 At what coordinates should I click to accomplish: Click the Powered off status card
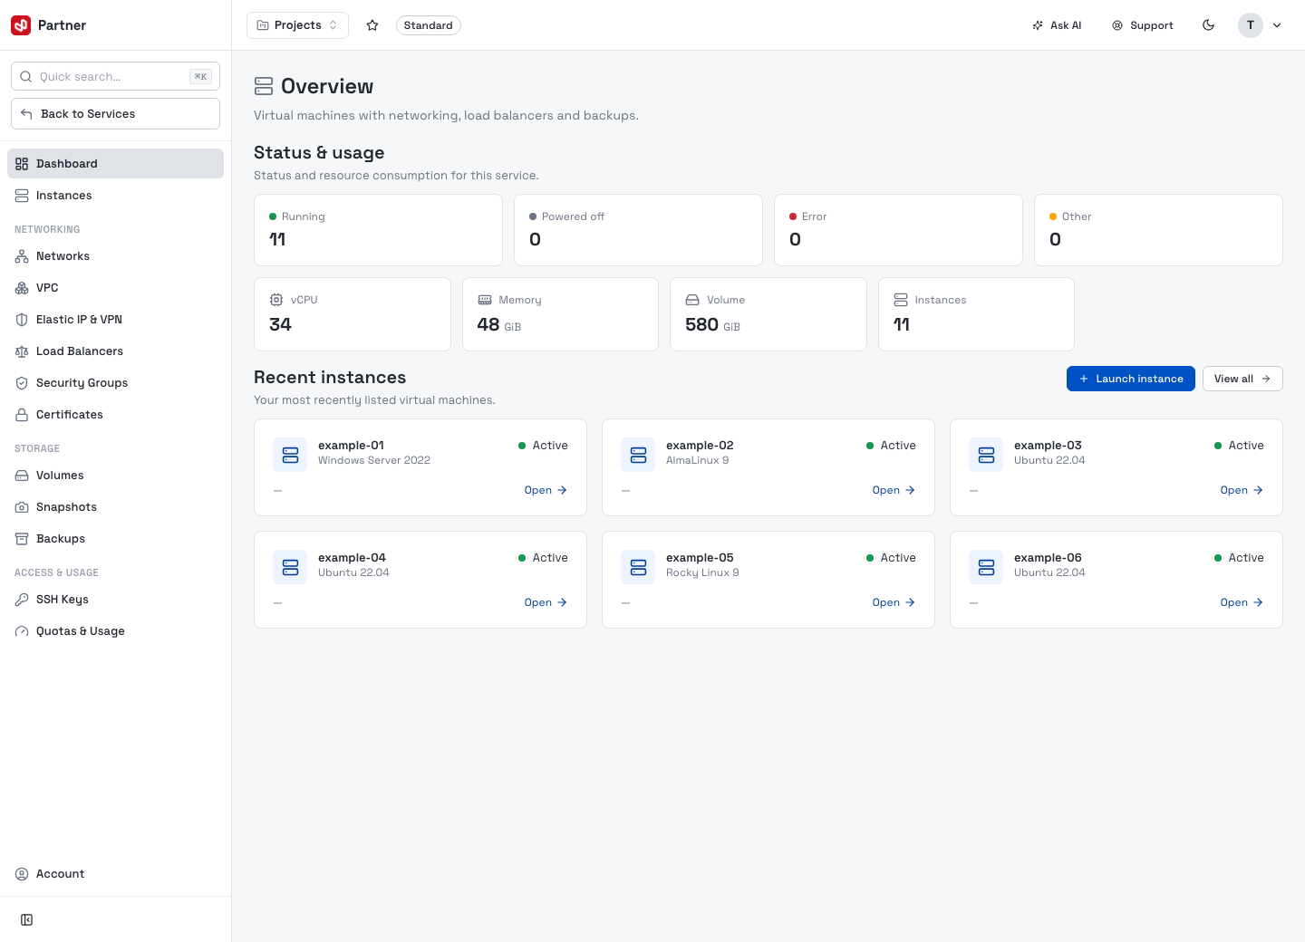click(638, 230)
